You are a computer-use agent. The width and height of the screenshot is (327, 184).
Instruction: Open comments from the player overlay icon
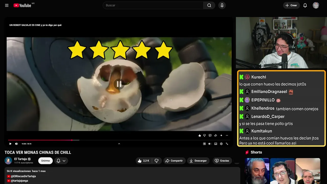coord(210,135)
